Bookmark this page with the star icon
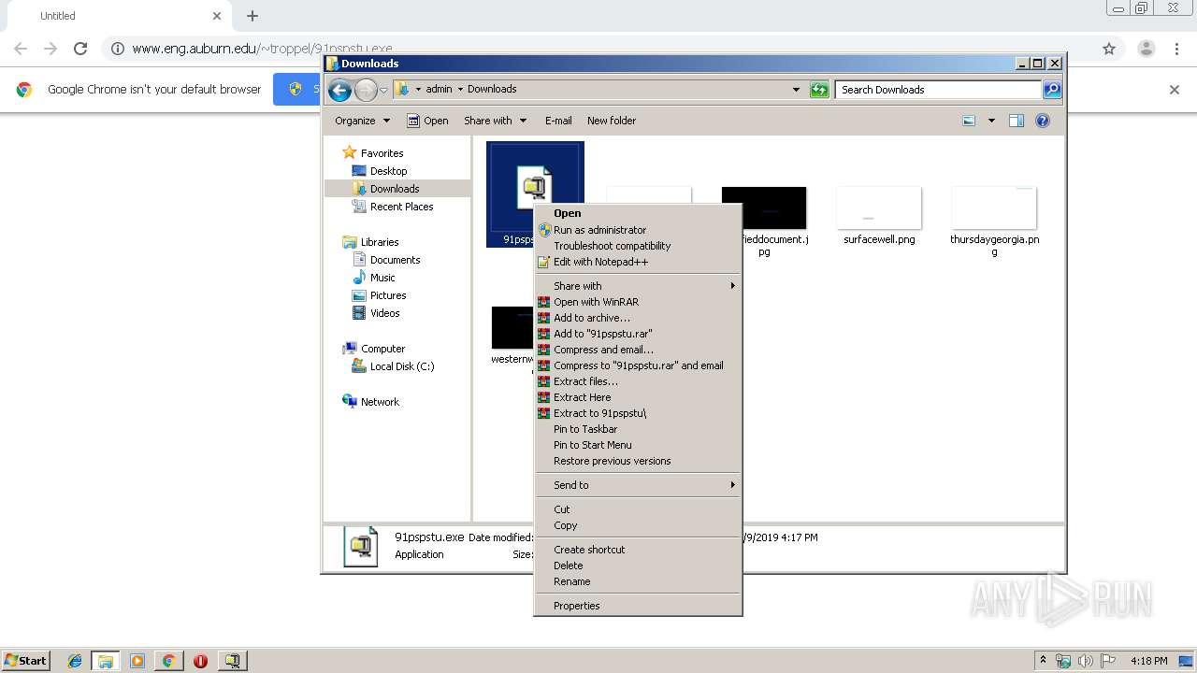Image resolution: width=1197 pixels, height=673 pixels. [x=1109, y=49]
